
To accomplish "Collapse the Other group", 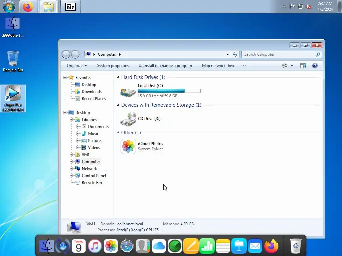I will click(x=118, y=133).
